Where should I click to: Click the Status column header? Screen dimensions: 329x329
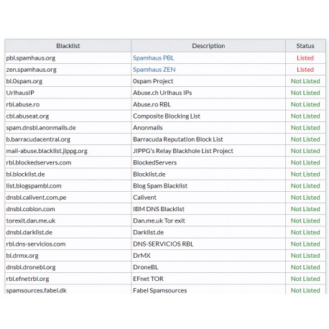pos(305,46)
